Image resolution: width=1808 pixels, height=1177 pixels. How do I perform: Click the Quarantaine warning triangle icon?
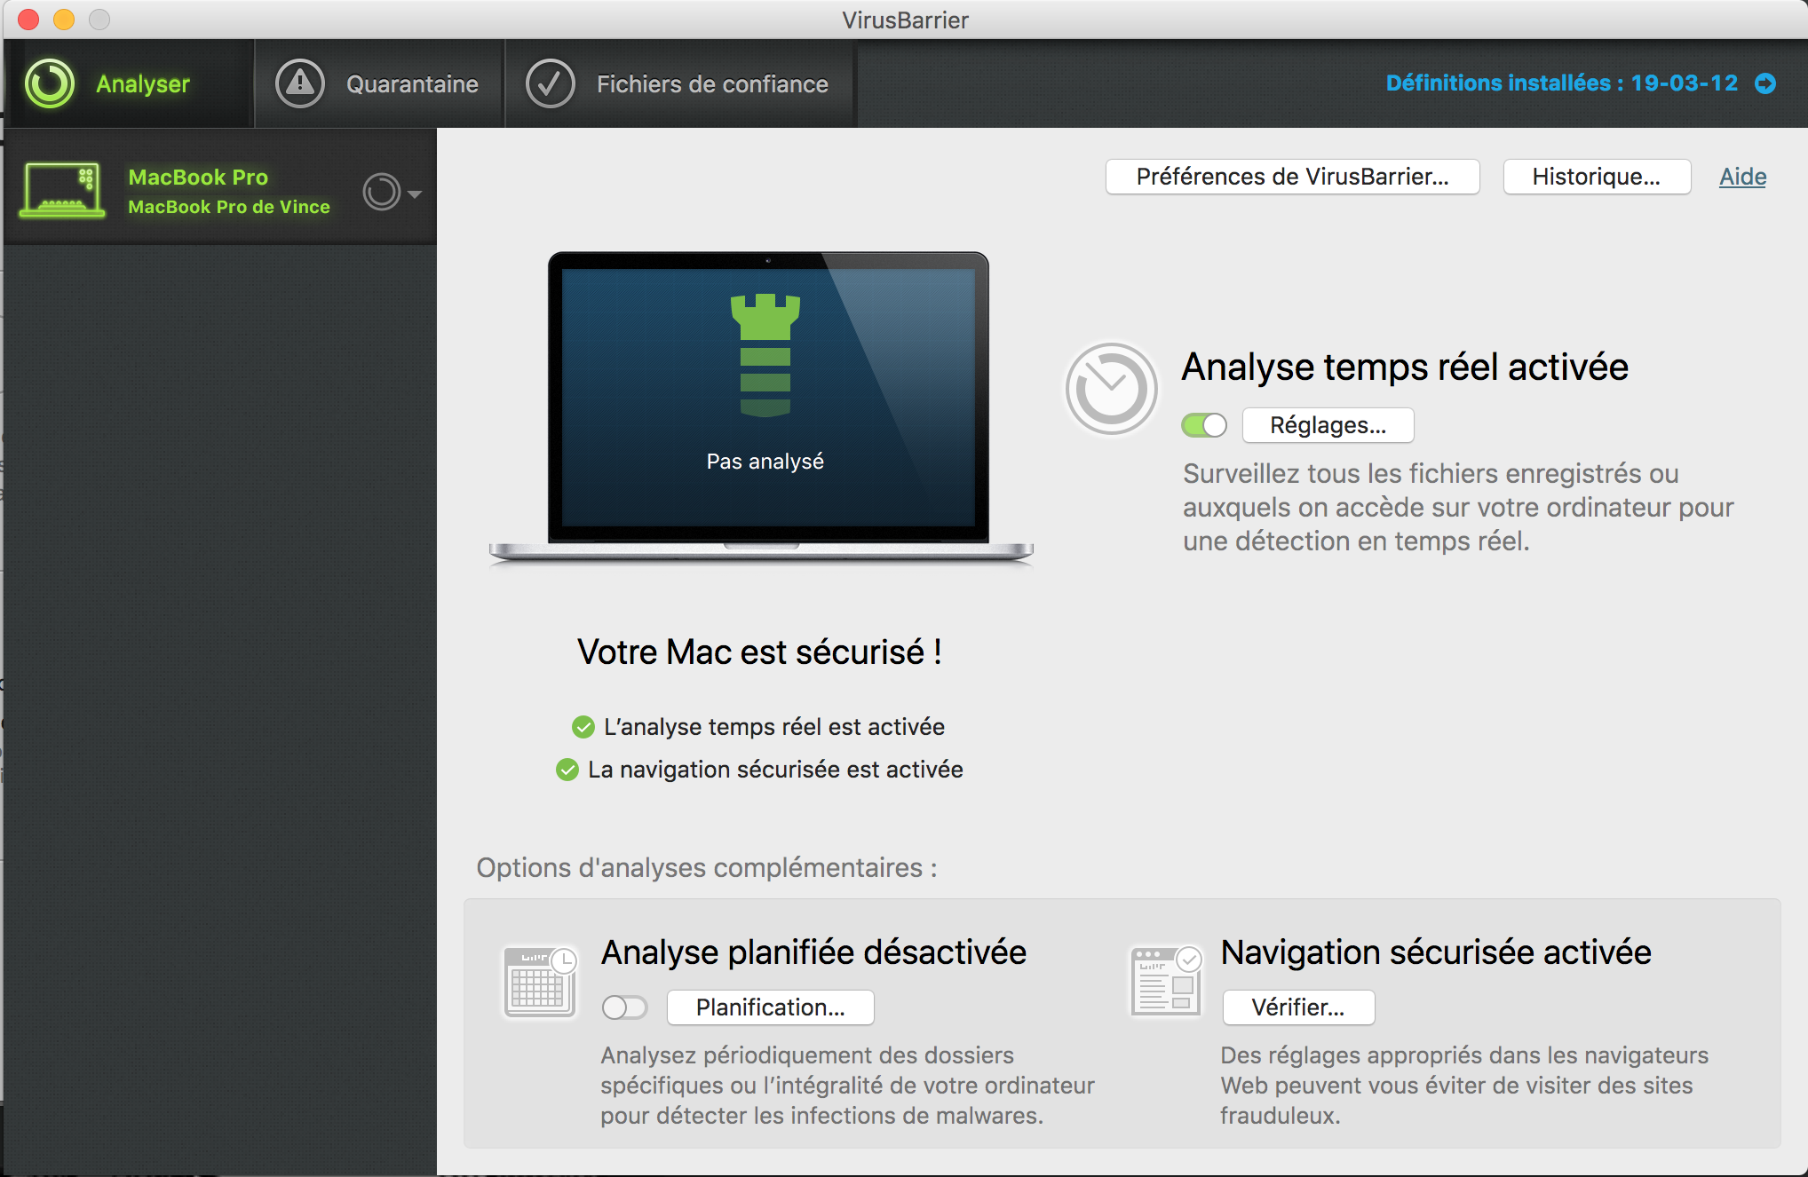pyautogui.click(x=300, y=83)
